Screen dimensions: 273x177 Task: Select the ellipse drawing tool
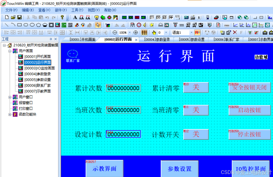click(32, 25)
